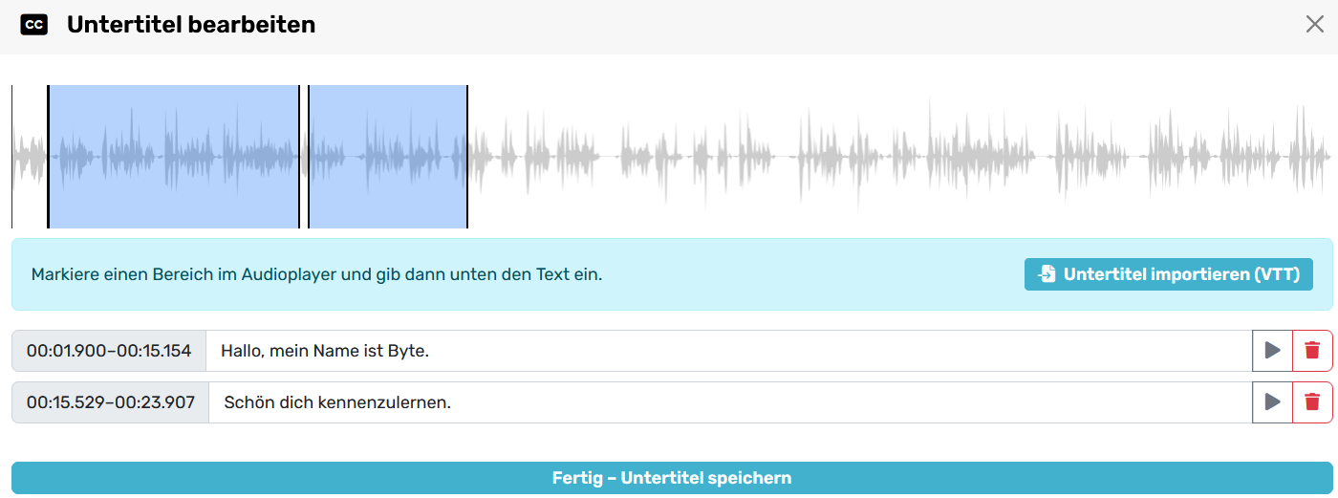The image size is (1338, 498).
Task: Click the playhead line at the waveform start
Action: pyautogui.click(x=11, y=157)
